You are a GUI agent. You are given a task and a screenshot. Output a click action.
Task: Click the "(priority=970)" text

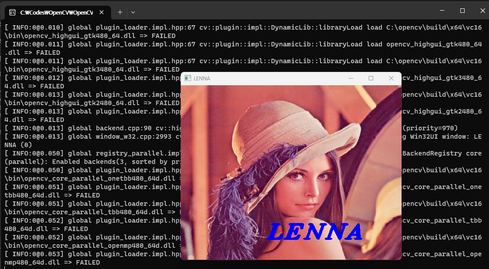(x=430, y=128)
